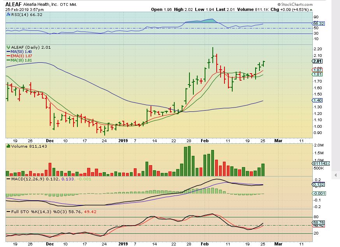
Task: Click the Volume legend bar icon
Action: (9, 146)
